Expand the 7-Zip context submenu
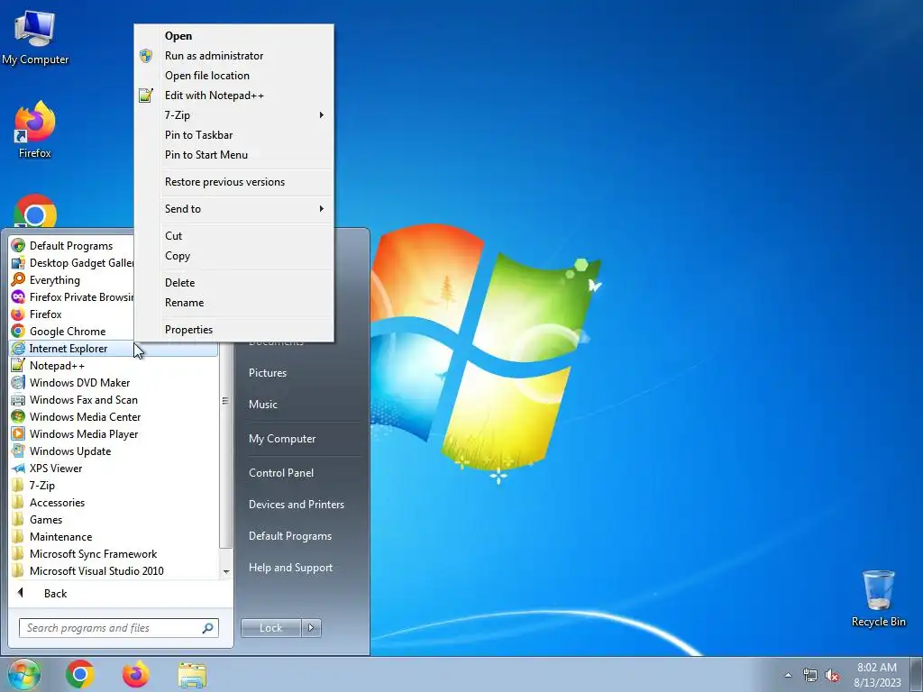This screenshot has width=923, height=692. (234, 115)
